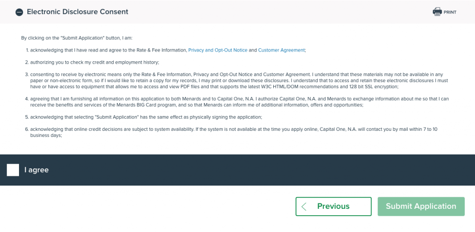Click item about furnishing information to Menards
This screenshot has width=475, height=232.
(x=237, y=102)
